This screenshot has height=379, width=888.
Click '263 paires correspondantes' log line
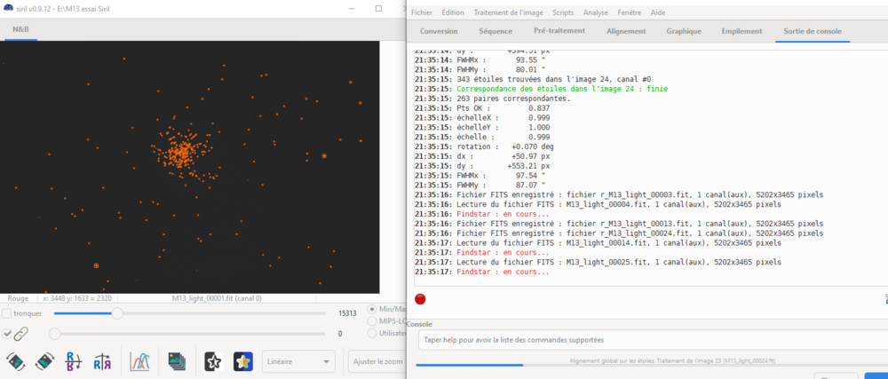pos(513,99)
